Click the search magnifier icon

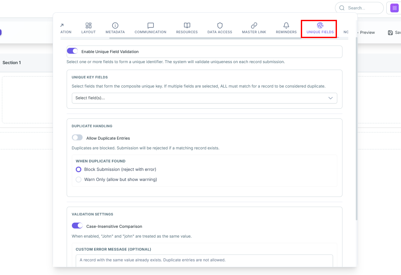(x=342, y=8)
